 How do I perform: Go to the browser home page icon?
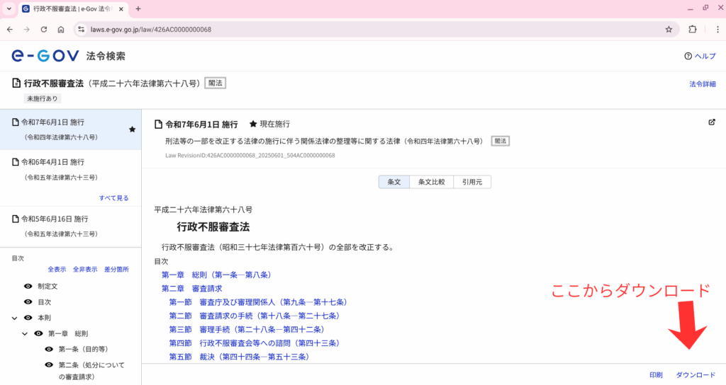coord(61,30)
